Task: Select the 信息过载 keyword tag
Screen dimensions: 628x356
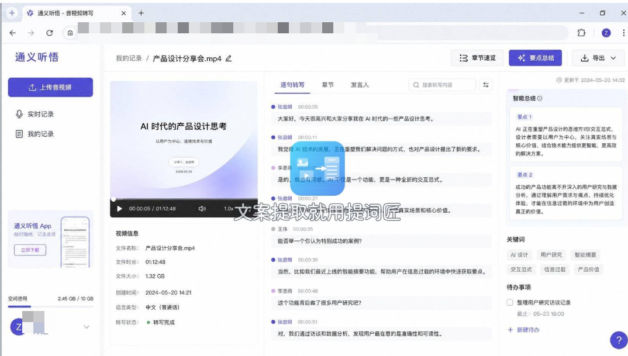Action: tap(555, 269)
